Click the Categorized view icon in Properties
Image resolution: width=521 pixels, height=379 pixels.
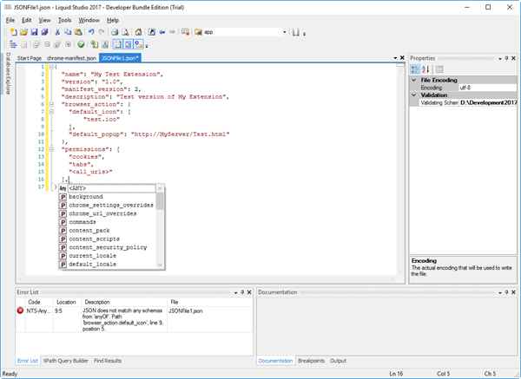415,69
